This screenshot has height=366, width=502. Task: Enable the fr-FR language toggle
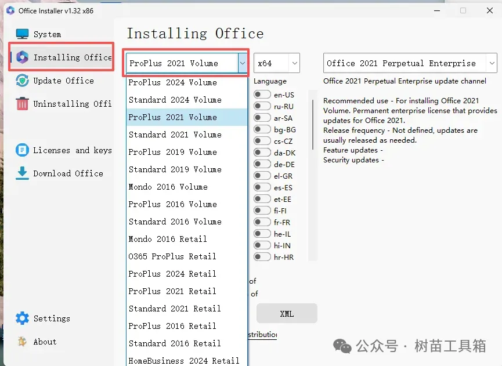tap(262, 222)
